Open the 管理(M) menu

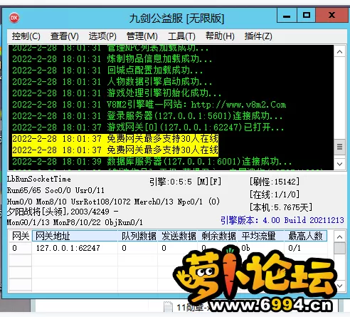pos(142,36)
